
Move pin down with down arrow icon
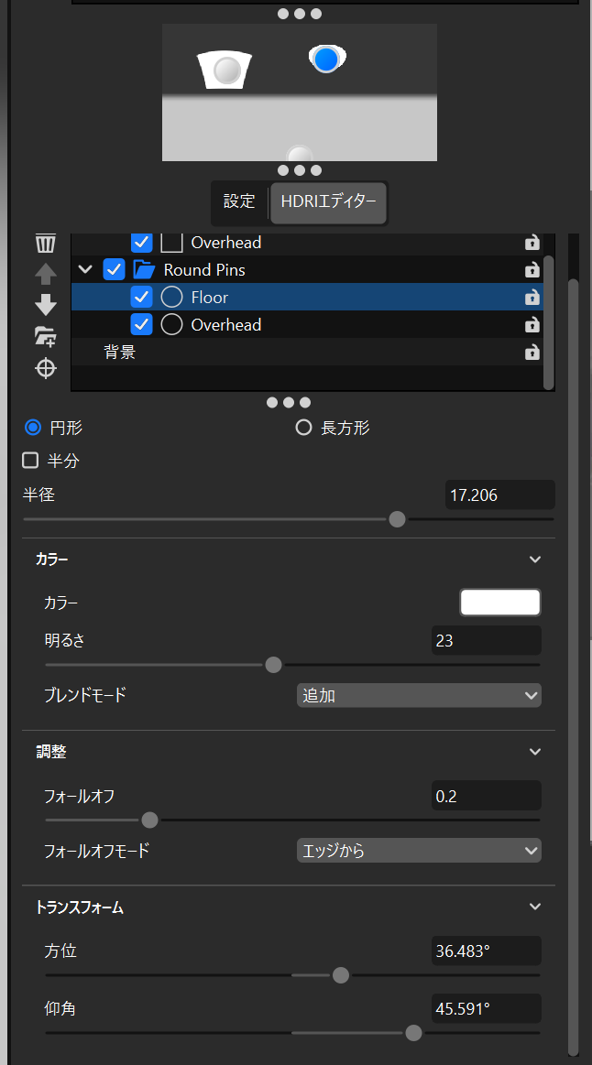coord(46,305)
